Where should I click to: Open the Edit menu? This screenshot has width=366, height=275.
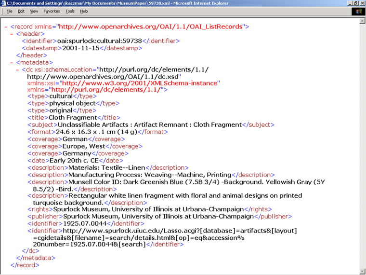click(21, 11)
